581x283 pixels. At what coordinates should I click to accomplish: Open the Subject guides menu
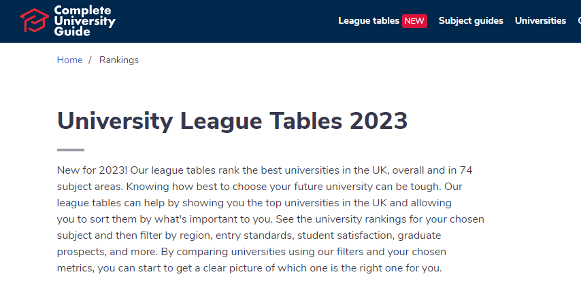[471, 20]
